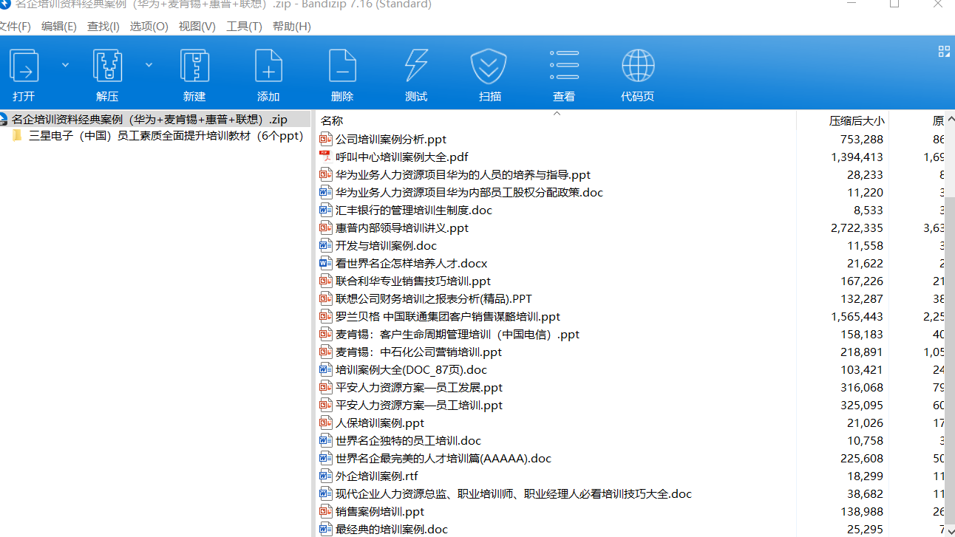Click the Code page (代码页) globe icon
The image size is (955, 537).
[x=638, y=66]
